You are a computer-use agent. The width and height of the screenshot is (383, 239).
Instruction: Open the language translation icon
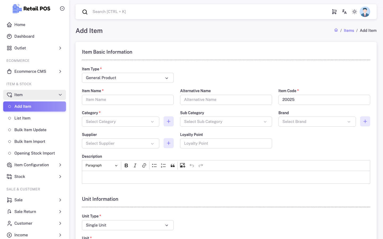[x=344, y=12]
